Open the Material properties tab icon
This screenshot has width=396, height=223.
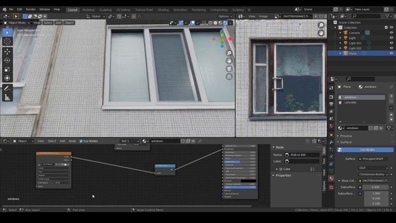pyautogui.click(x=332, y=178)
